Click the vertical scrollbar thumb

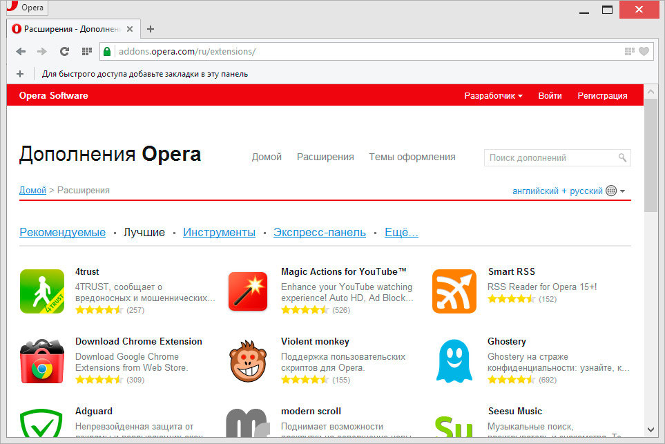[650, 155]
